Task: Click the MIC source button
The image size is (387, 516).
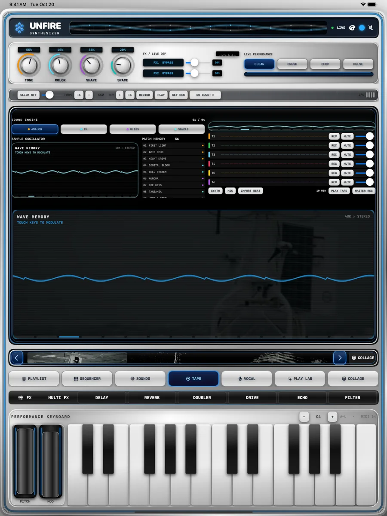Action: [230, 191]
